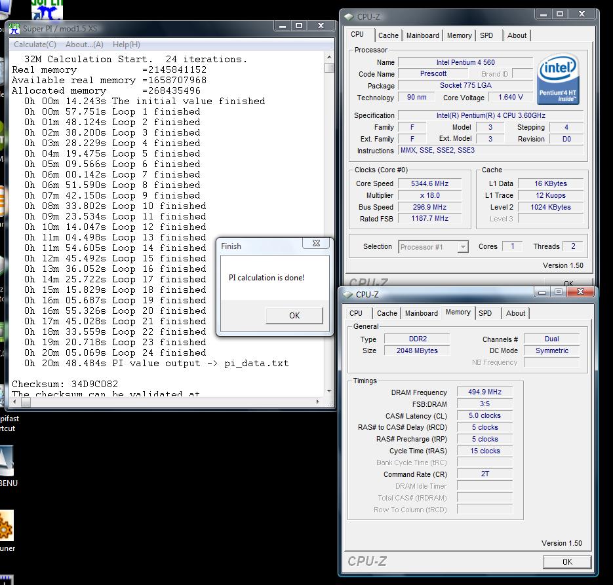This screenshot has width=613, height=585.
Task: Open About tab in top CPU-Z
Action: click(x=517, y=35)
